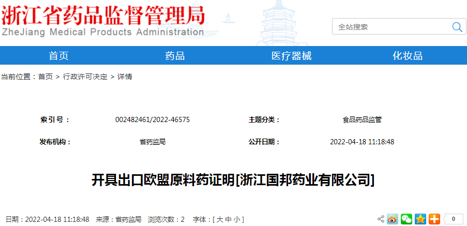Set font size to 大
The image size is (467, 226).
coord(219,220)
